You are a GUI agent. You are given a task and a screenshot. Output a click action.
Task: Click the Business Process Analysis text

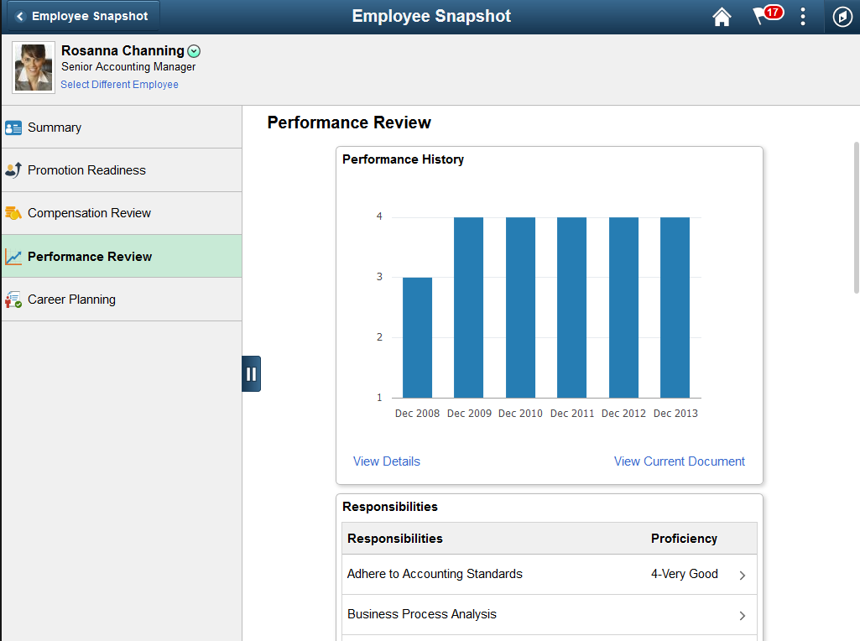pos(422,615)
